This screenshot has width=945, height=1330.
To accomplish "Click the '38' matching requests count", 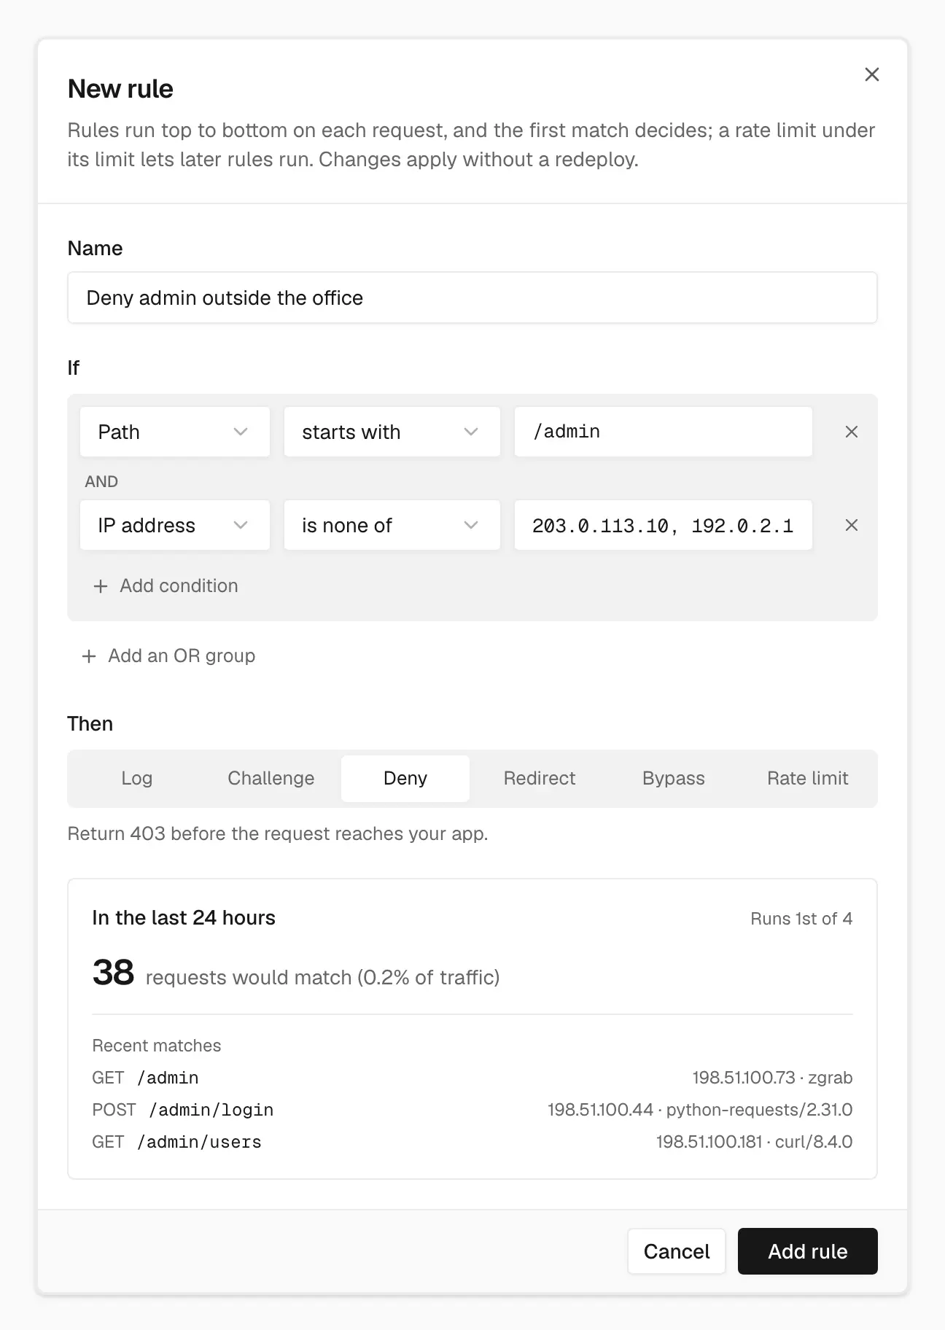I will (x=113, y=973).
